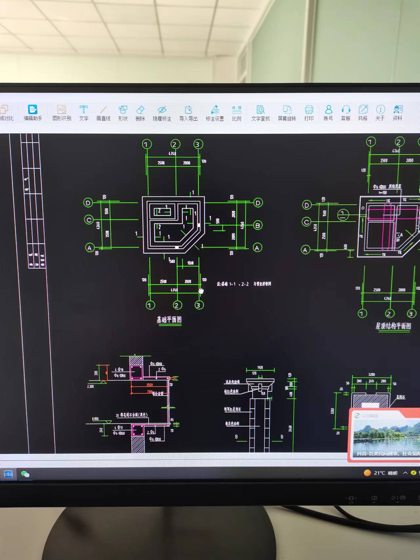420x560 pixels.
Task: Open the 风格 style settings
Action: pyautogui.click(x=363, y=113)
